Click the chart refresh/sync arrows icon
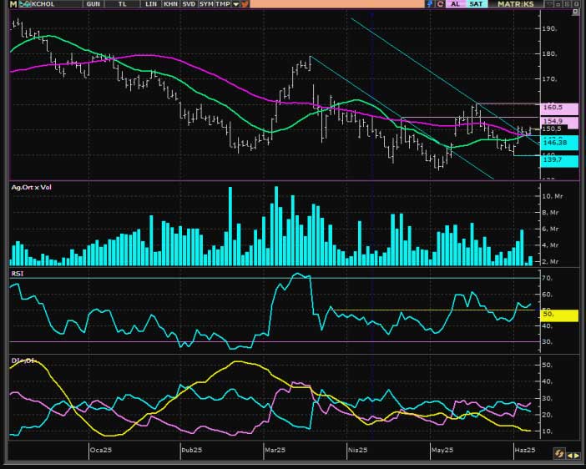 tap(559, 455)
